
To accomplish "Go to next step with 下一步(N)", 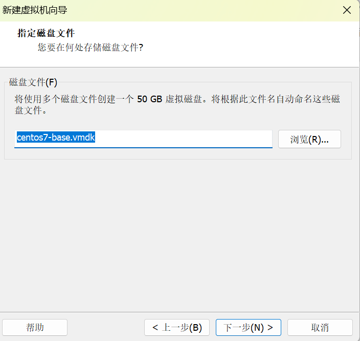I will click(x=249, y=328).
